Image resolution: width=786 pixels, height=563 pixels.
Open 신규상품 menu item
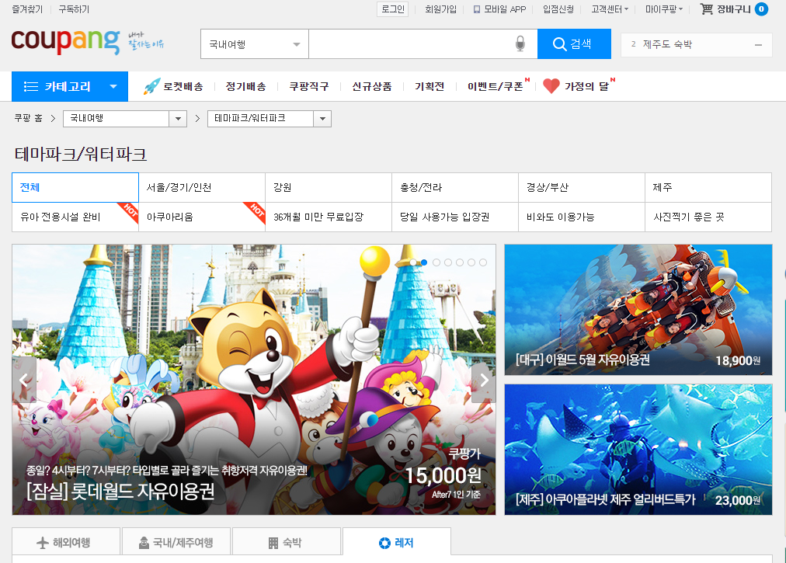pyautogui.click(x=371, y=86)
